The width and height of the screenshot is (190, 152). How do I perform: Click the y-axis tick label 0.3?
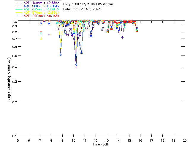[x=15, y=82]
